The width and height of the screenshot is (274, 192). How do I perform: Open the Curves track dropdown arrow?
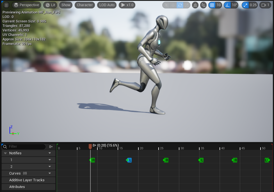pyautogui.click(x=50, y=173)
